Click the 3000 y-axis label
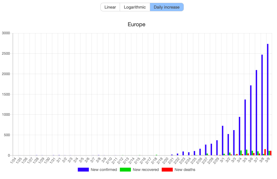Viewport: 277px width, 179px height. 6,33
